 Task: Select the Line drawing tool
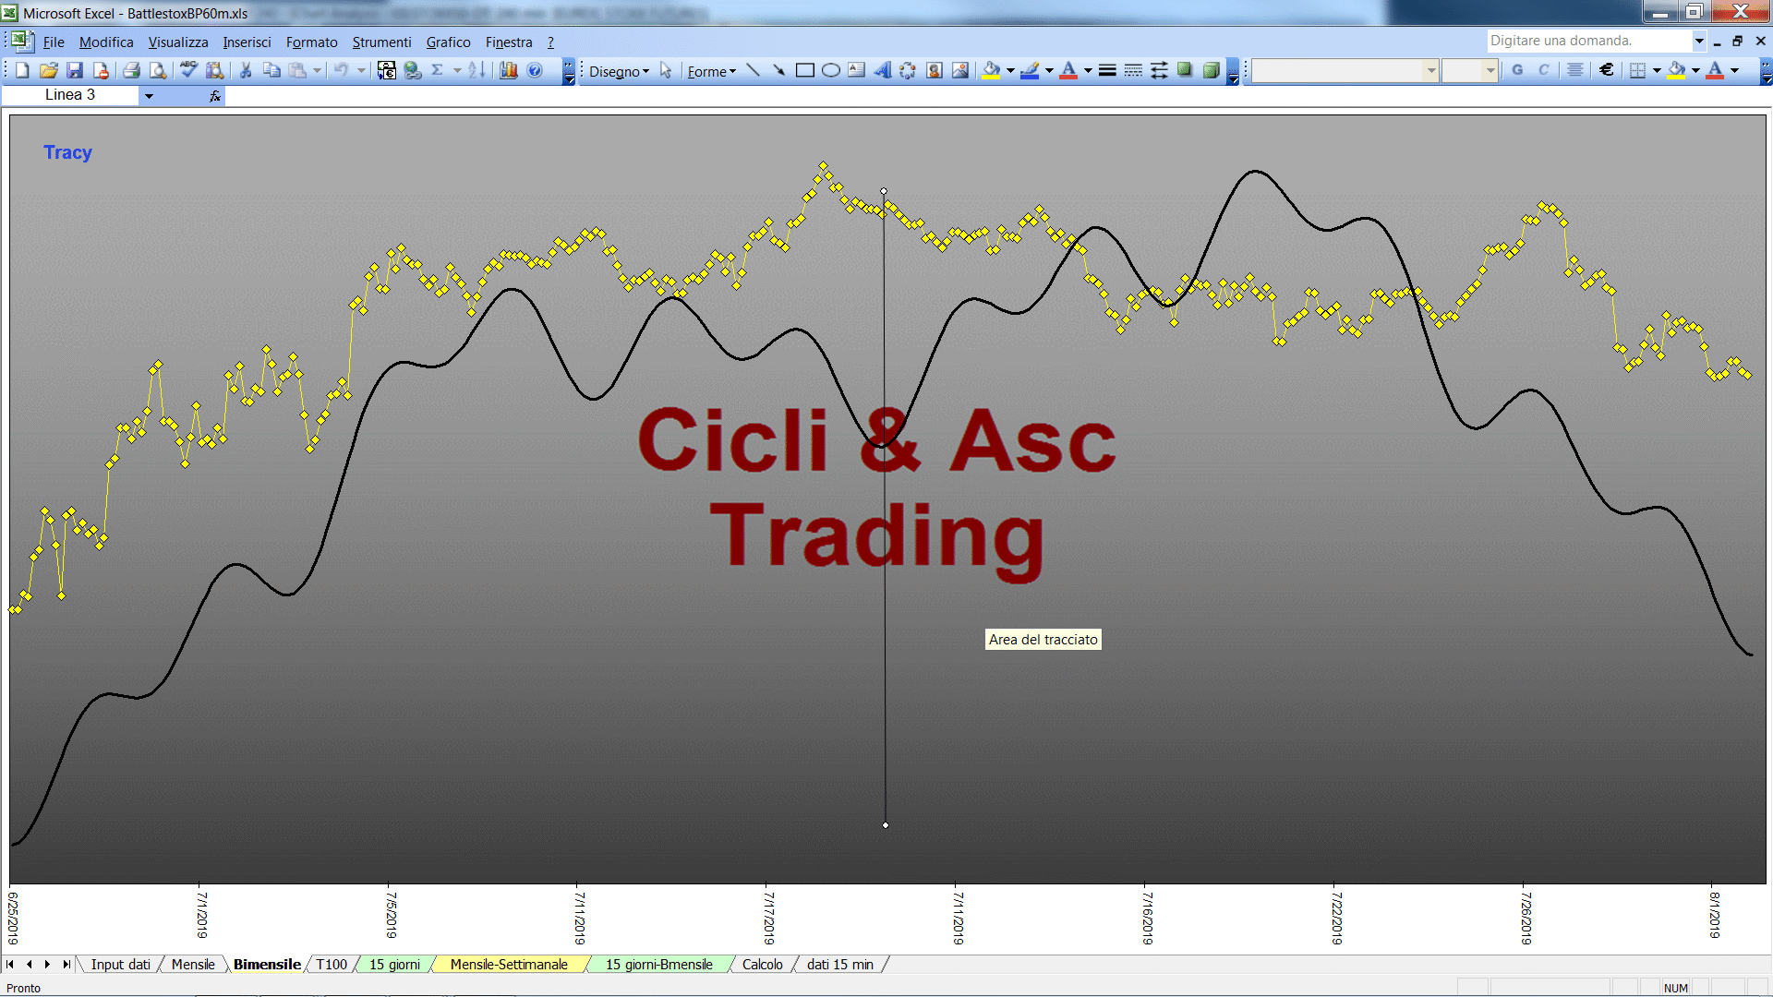tap(753, 71)
